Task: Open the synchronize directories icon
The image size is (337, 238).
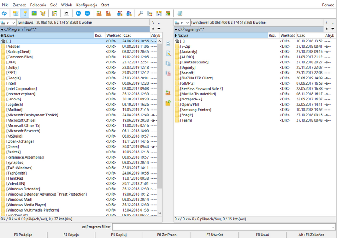Action: (x=159, y=13)
